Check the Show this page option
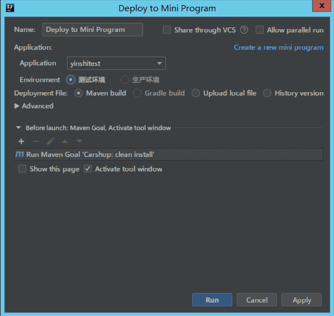 pyautogui.click(x=22, y=169)
